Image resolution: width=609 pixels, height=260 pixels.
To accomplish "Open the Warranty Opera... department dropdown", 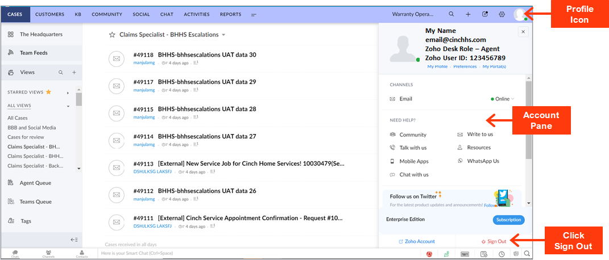I will click(x=412, y=14).
